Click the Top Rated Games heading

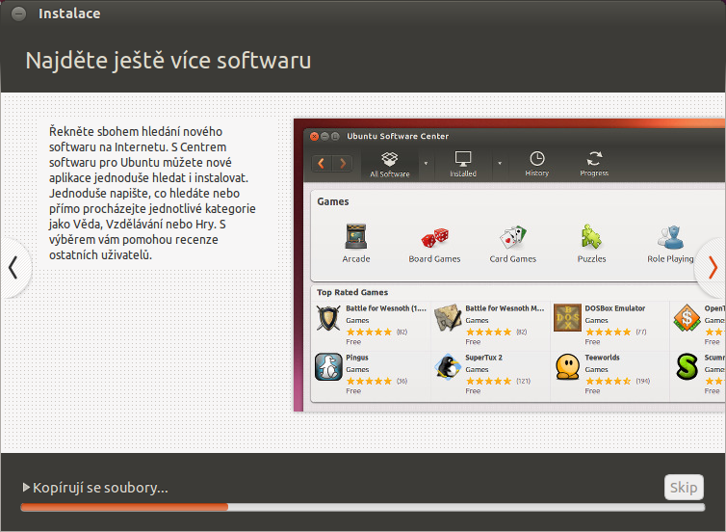point(352,292)
